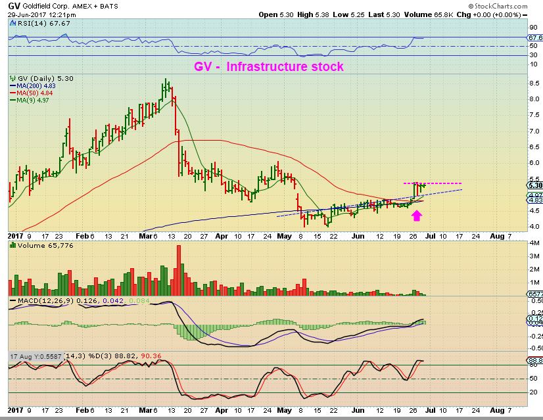Click the 'MACD(12,26,9) 0.126' label
The width and height of the screenshot is (543, 420).
pyautogui.click(x=57, y=300)
